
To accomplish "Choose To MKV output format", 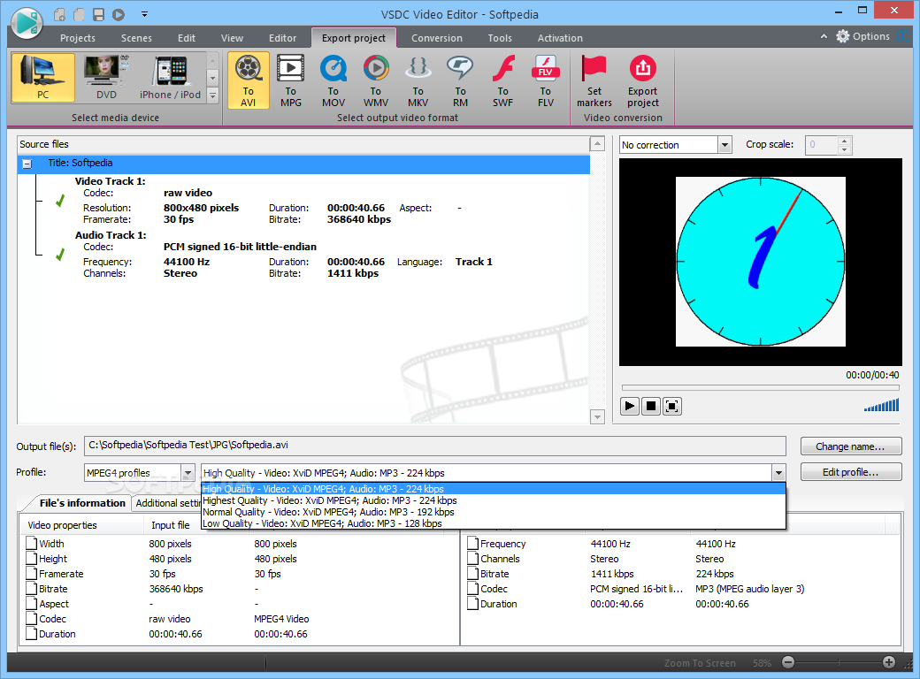I will click(x=418, y=80).
